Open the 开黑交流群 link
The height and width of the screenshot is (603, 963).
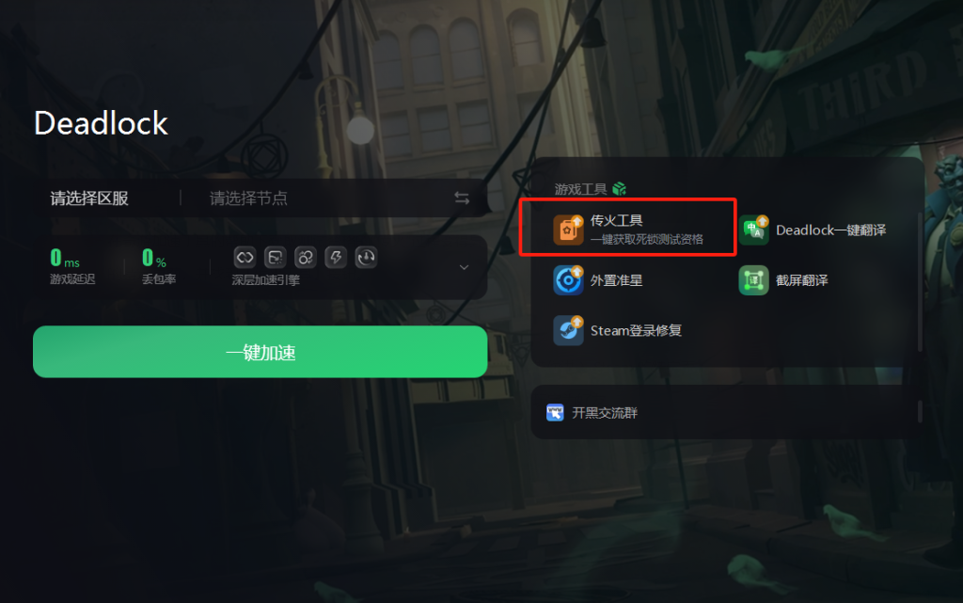click(605, 413)
